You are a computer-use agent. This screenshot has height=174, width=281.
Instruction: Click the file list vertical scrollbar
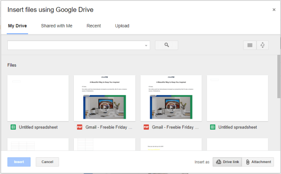(279, 76)
